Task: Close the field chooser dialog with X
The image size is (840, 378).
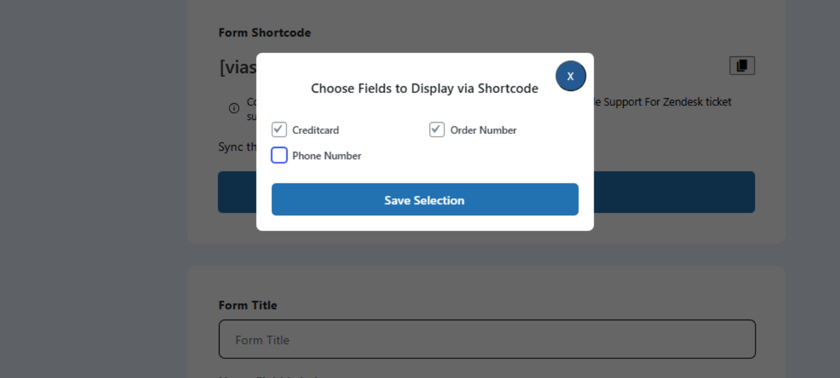Action: [x=570, y=76]
